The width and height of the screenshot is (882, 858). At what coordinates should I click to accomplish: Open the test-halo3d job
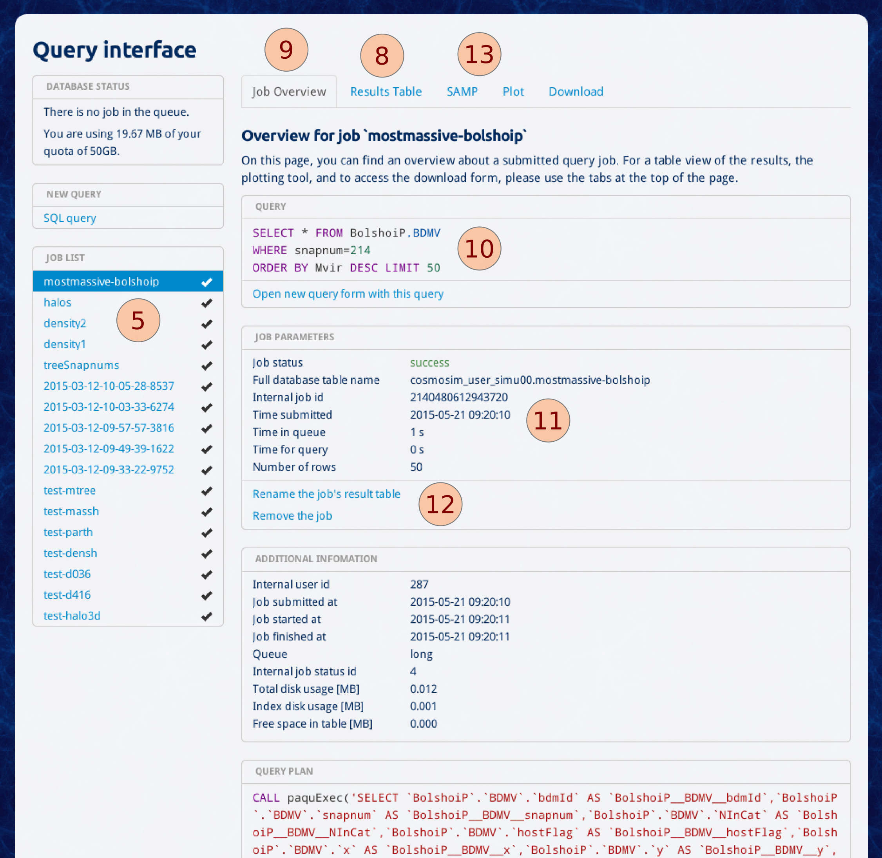72,616
